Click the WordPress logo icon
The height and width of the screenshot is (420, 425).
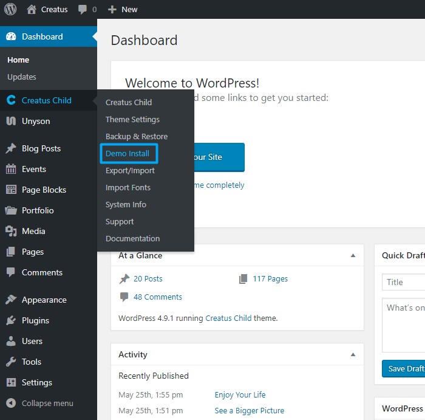point(10,9)
